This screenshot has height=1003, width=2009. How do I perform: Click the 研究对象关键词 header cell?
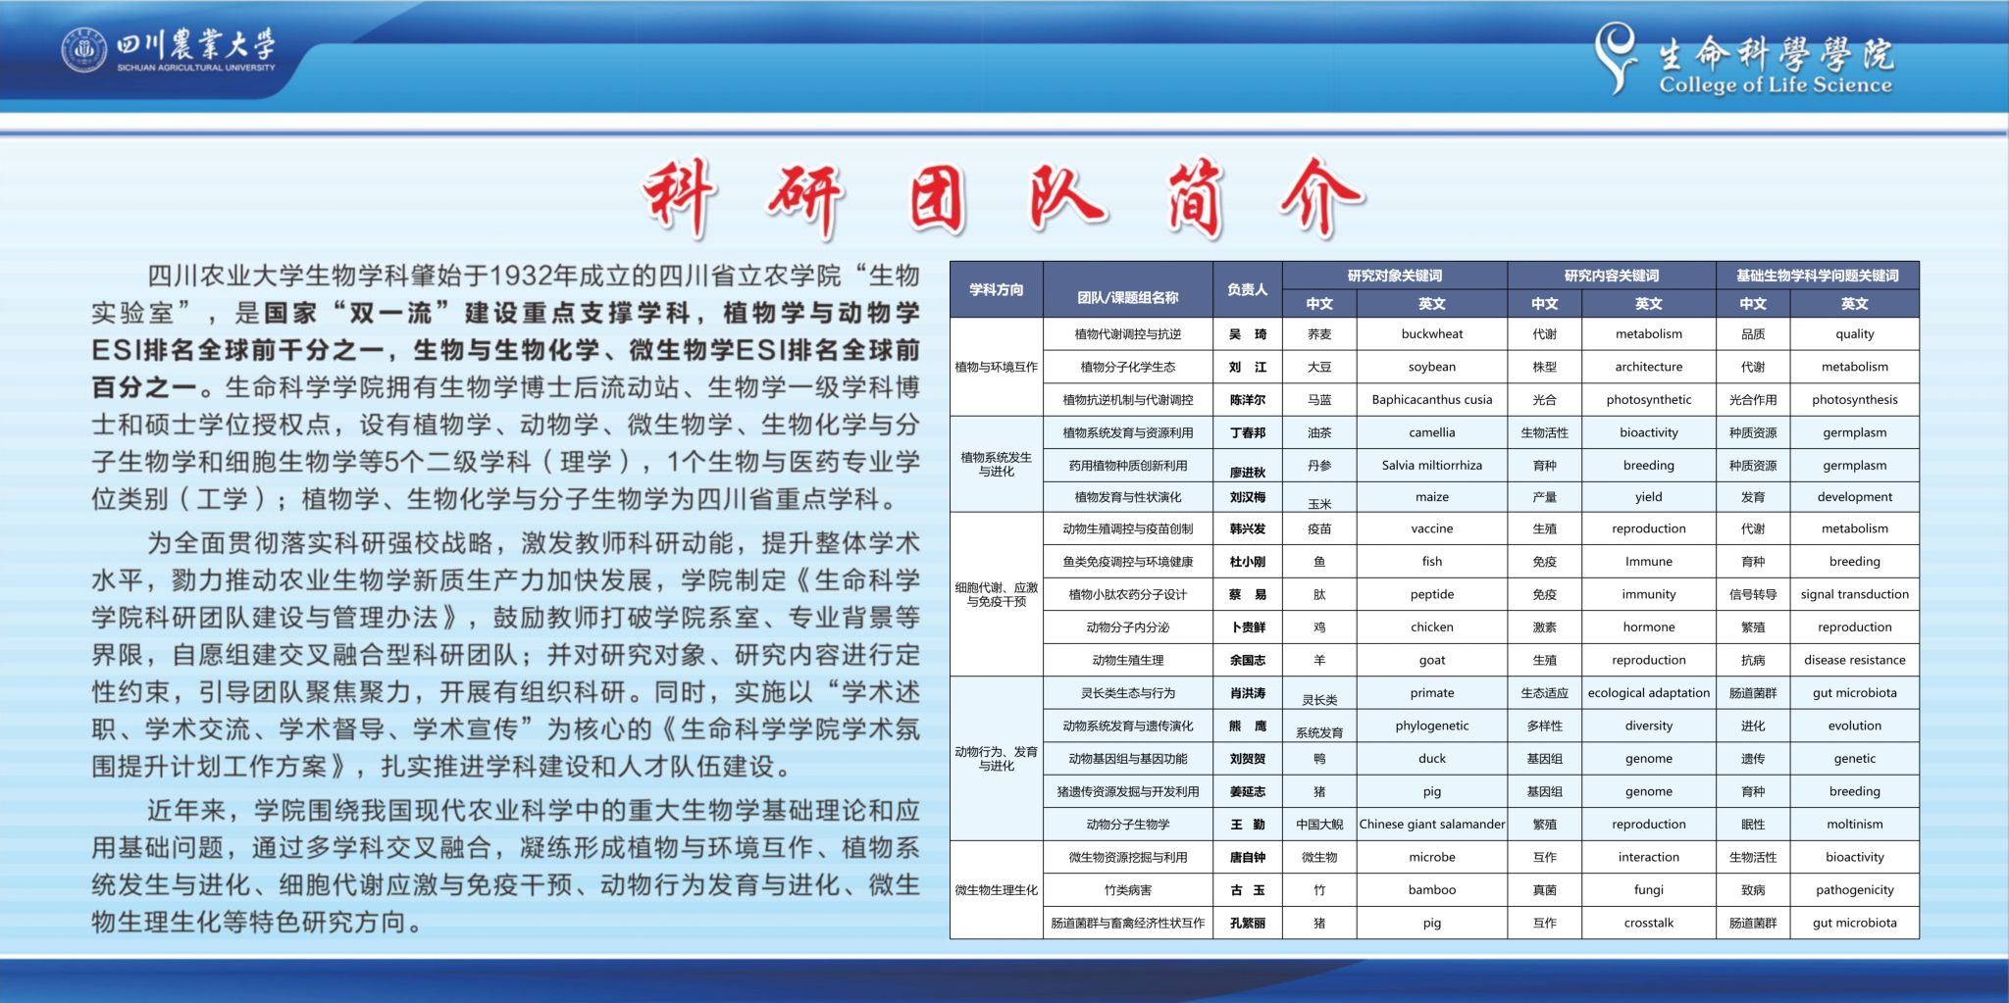click(x=1394, y=276)
